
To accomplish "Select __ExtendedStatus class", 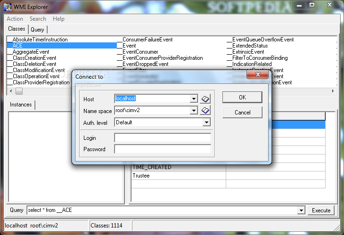I will pos(247,46).
